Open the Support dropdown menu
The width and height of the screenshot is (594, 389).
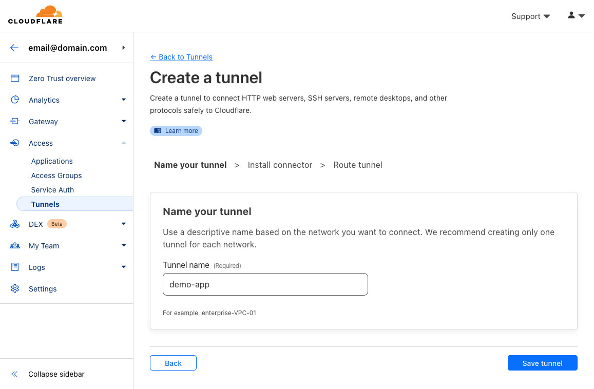tap(530, 16)
